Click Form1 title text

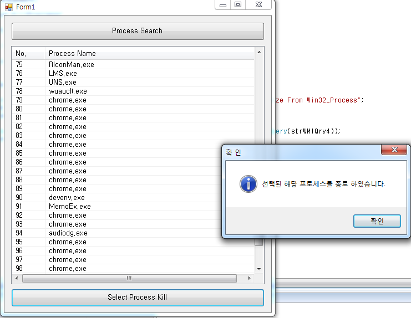(x=26, y=7)
